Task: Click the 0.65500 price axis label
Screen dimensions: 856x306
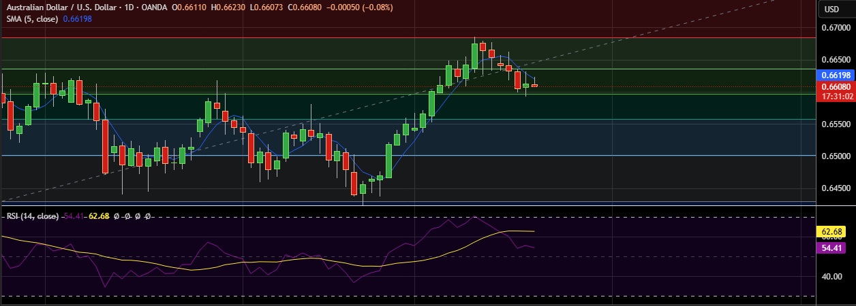Action: 835,124
